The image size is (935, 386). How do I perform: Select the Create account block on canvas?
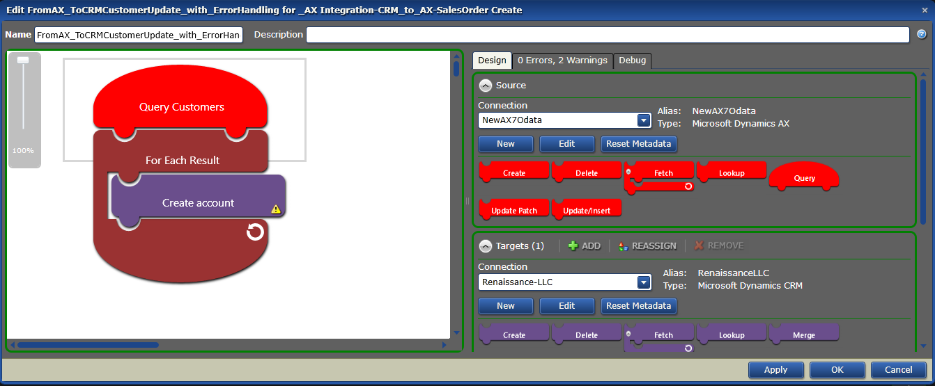198,202
